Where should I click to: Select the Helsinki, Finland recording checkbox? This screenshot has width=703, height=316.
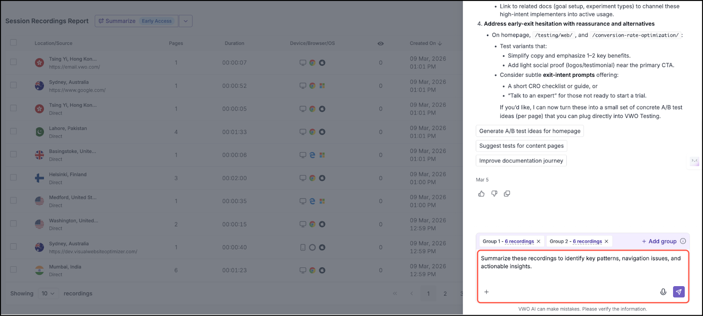coord(14,177)
